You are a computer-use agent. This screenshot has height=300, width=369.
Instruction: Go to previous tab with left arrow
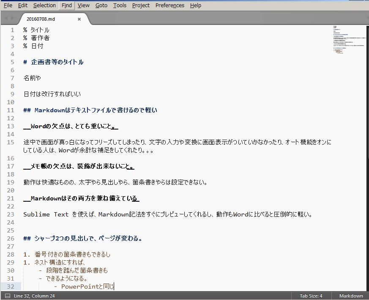point(6,18)
